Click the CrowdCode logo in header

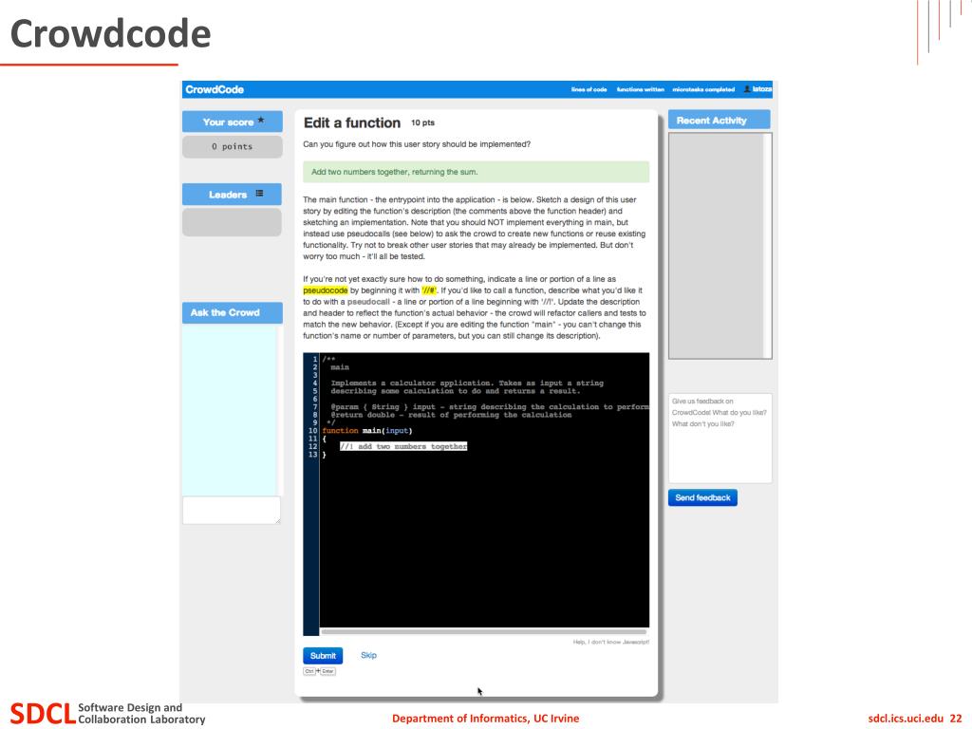pyautogui.click(x=215, y=90)
